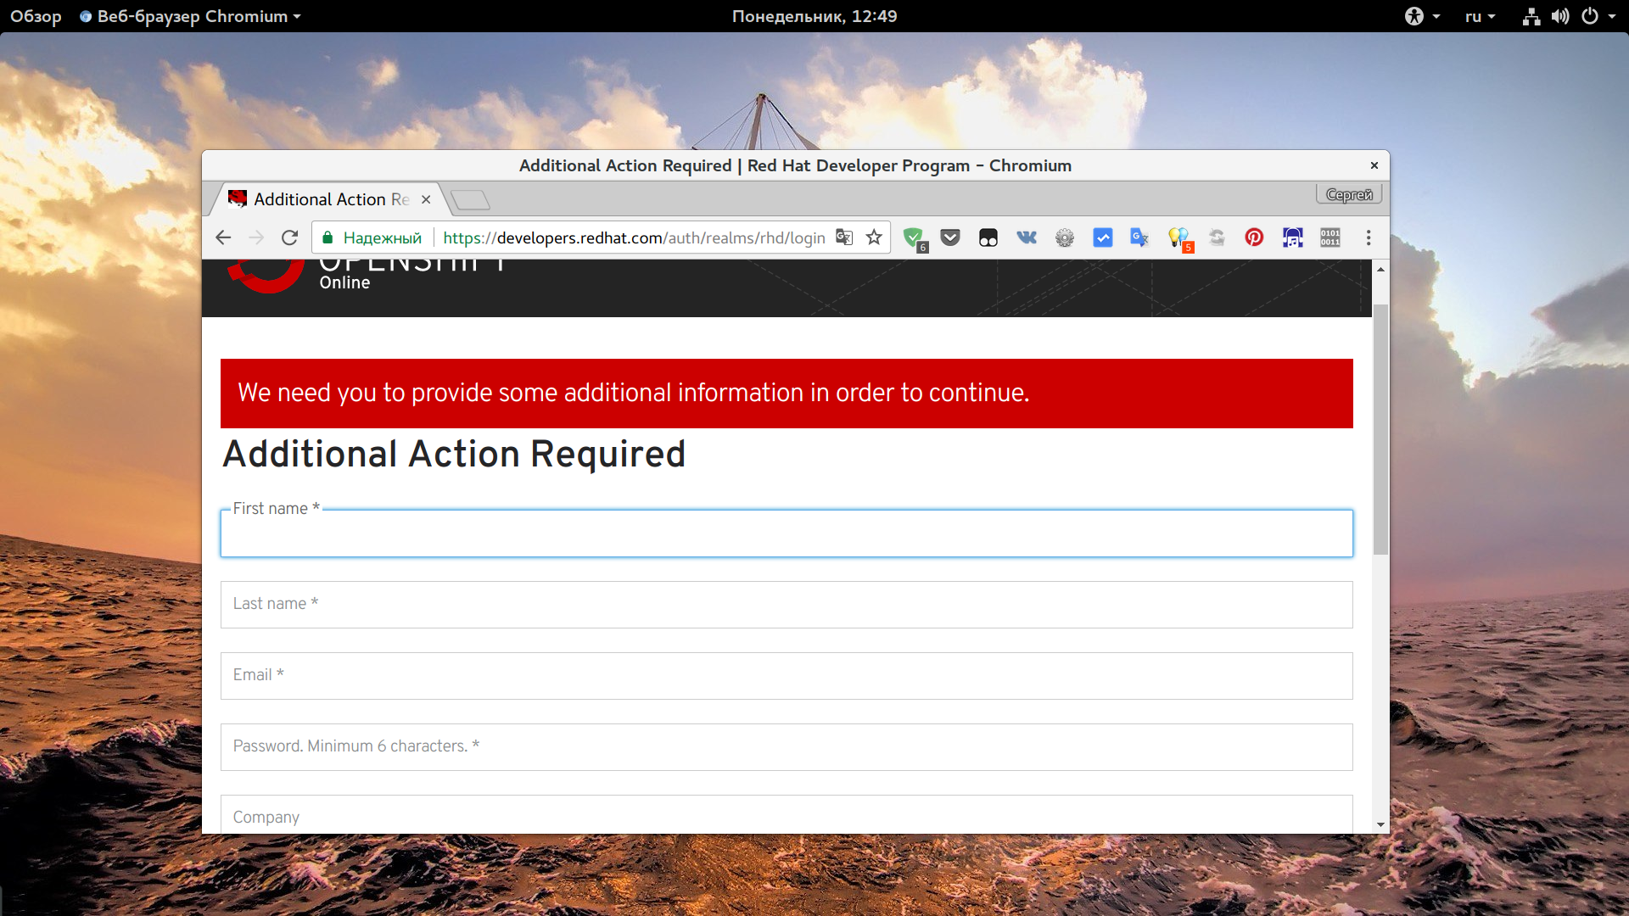Click the Pinterest extension icon

click(x=1254, y=237)
